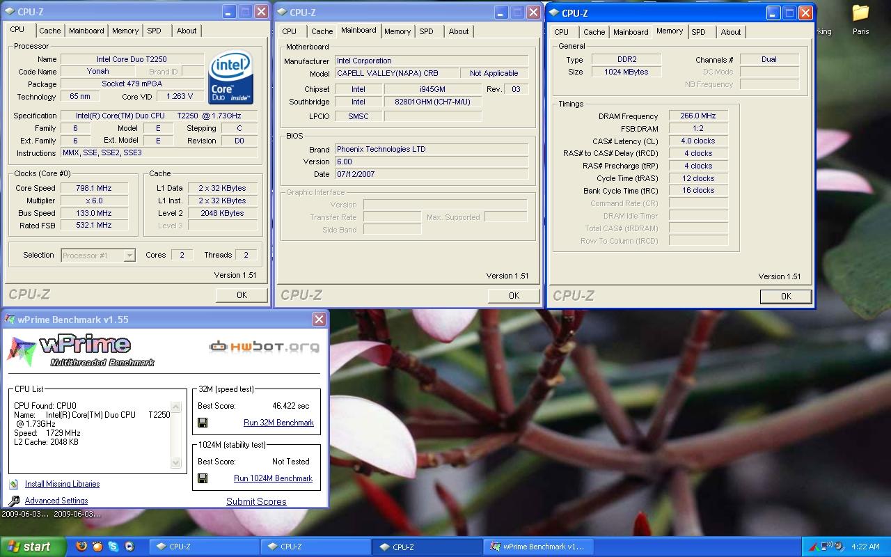Switch to the third CPU-Z taskbar button
Screen dimensions: 891x557
coord(427,547)
